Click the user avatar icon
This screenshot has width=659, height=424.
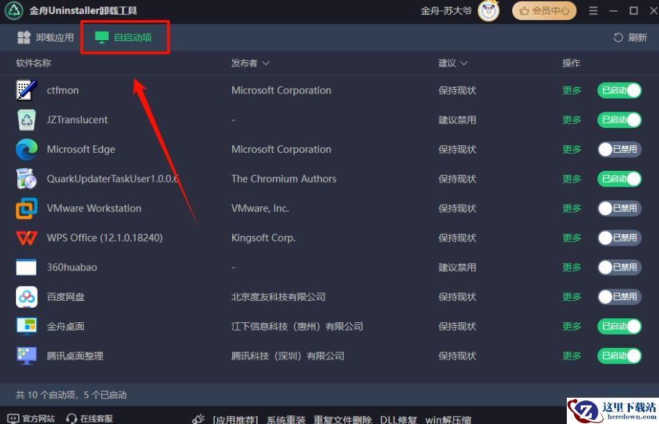coord(489,11)
